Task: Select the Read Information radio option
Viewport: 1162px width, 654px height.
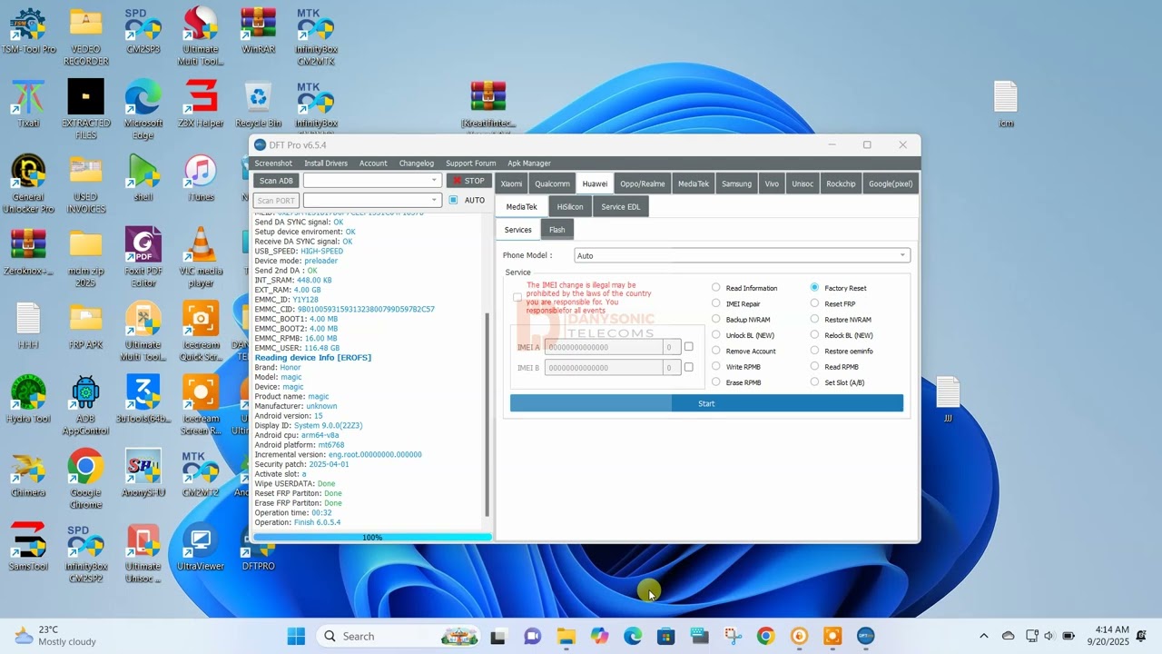Action: pyautogui.click(x=716, y=288)
